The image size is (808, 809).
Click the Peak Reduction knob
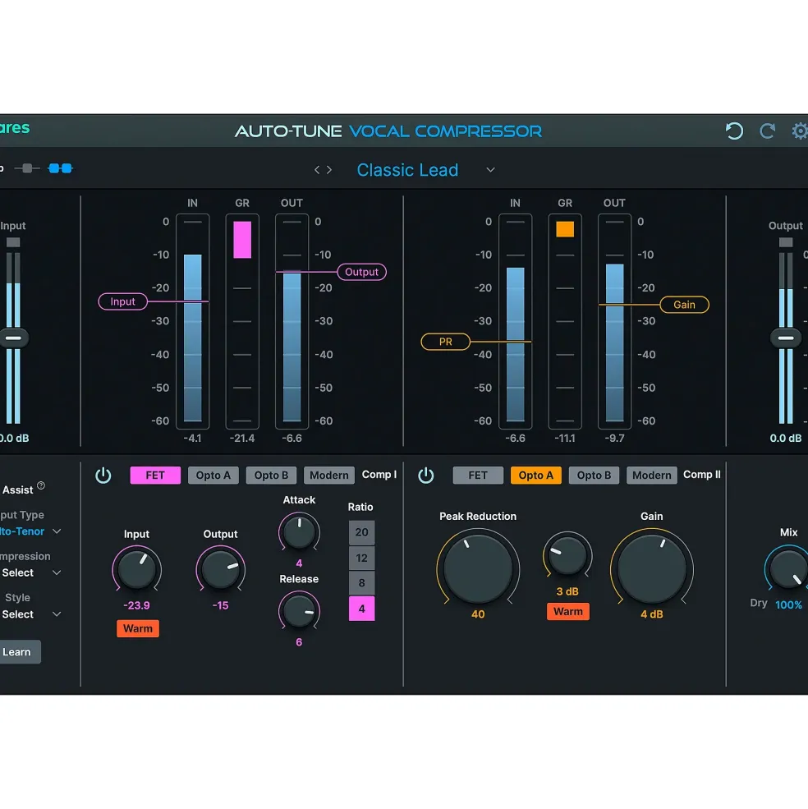click(x=478, y=568)
